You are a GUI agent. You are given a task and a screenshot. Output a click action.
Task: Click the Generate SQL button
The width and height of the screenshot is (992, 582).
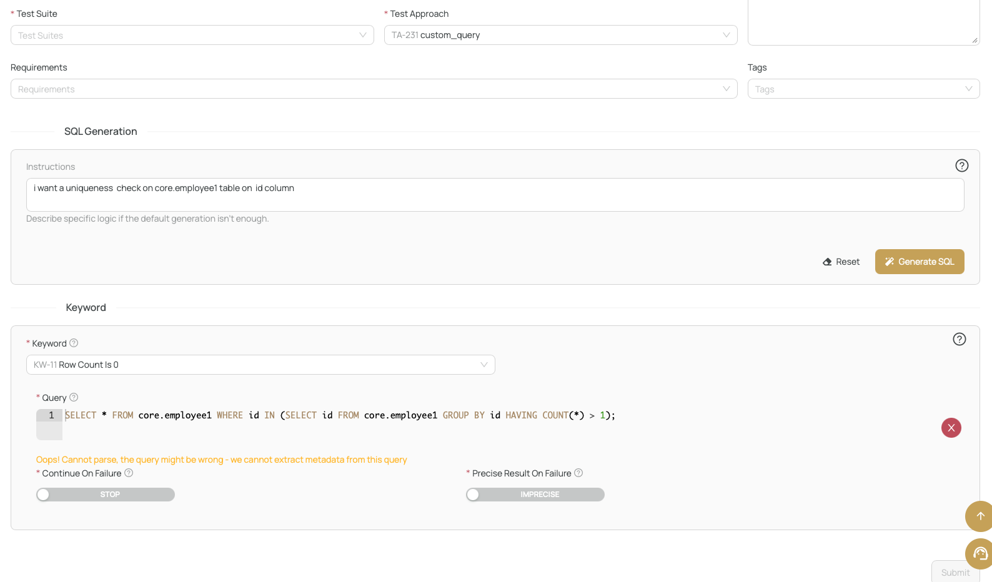tap(920, 262)
